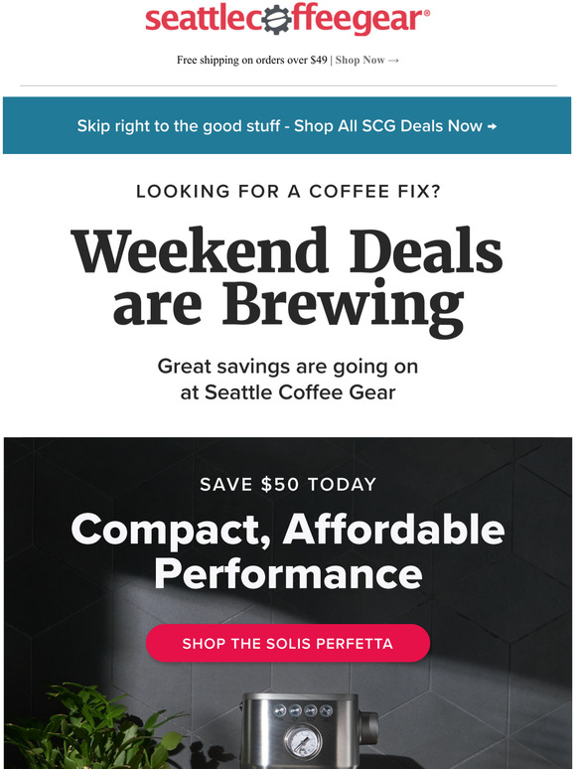Click Compact, Affordable Performance heading
Image resolution: width=576 pixels, height=769 pixels.
click(288, 550)
